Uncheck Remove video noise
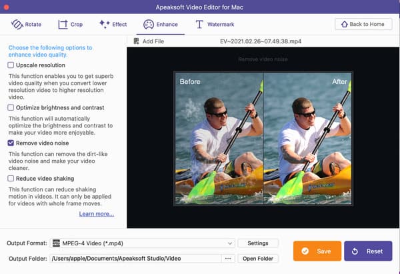Viewport: 400px width, 274px height. click(11, 143)
